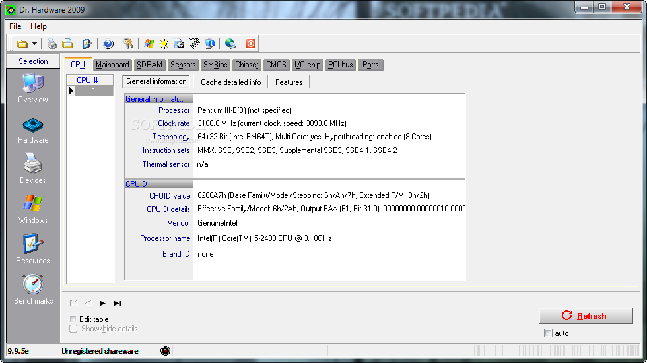Click the red power exit icon
Viewport: 647px width, 363px height.
click(x=250, y=44)
